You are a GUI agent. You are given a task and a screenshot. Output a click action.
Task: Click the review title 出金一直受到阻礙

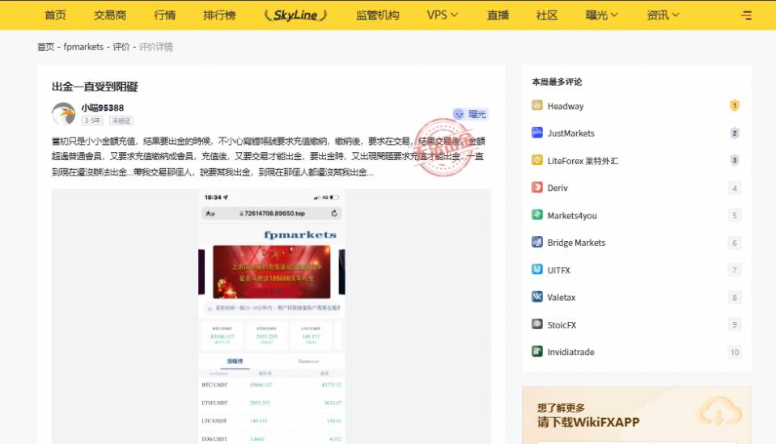(x=95, y=87)
